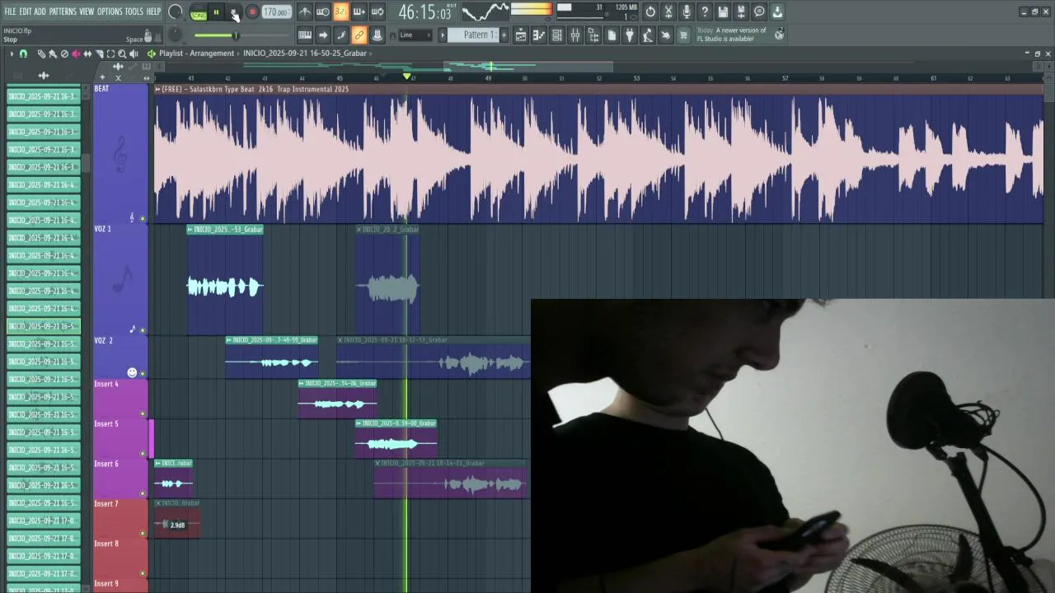Select the playlist Zoom magnifier tool

121,54
